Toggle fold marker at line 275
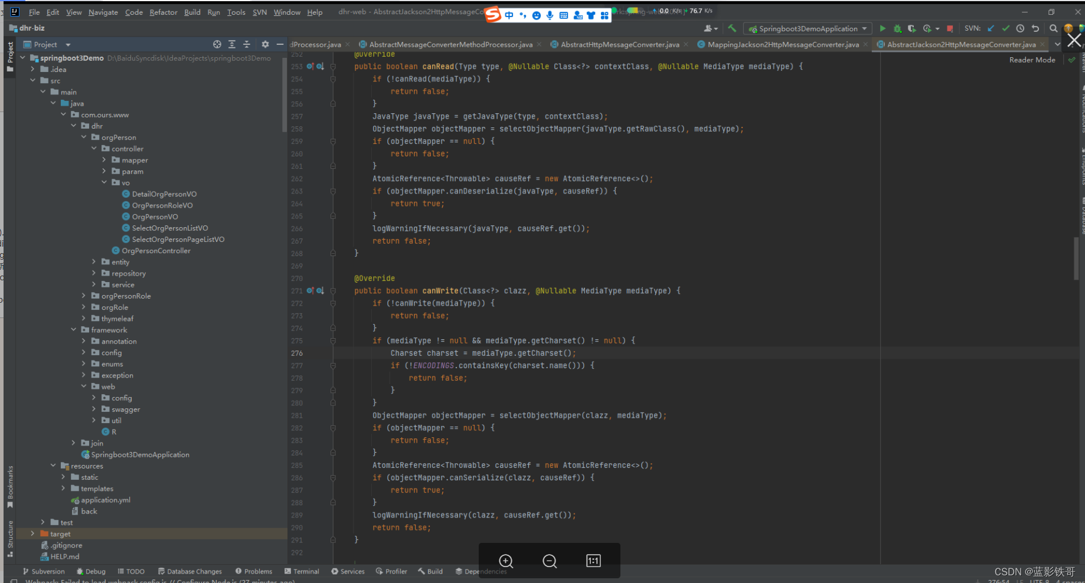1085x583 pixels. (x=333, y=340)
